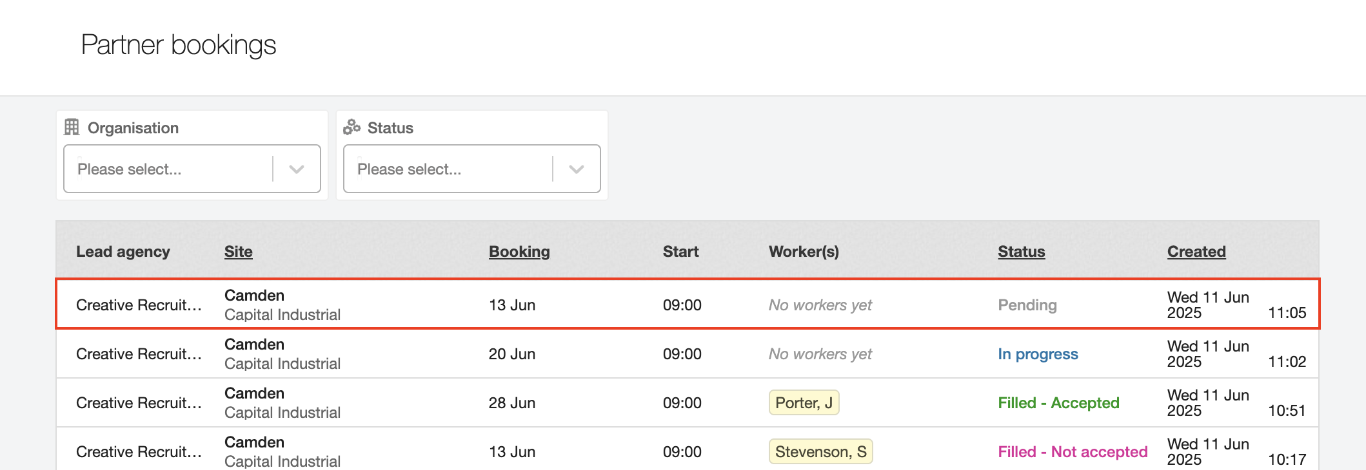Open the 28 Jun booking row
The height and width of the screenshot is (470, 1366).
click(511, 403)
